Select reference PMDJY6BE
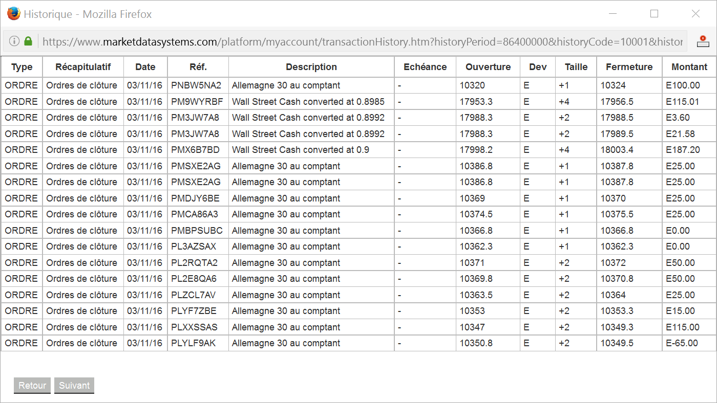717x403 pixels. coord(195,198)
